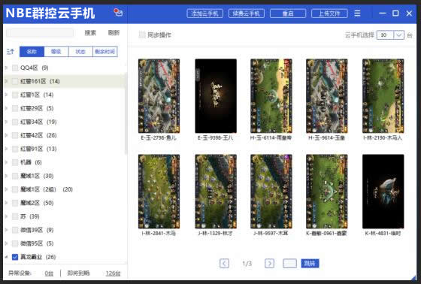Click the sort order icon beside 名称
The width and height of the screenshot is (421, 284).
coord(11,52)
